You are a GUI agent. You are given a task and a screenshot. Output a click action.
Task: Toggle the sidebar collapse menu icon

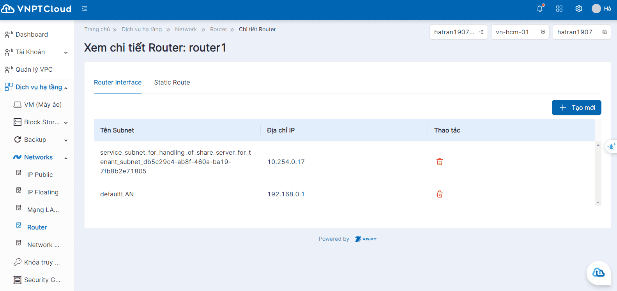[85, 9]
